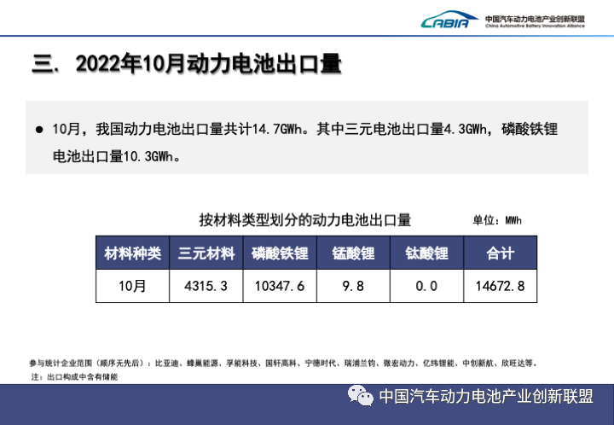
Task: Click the 材料种类 table header
Action: [132, 253]
